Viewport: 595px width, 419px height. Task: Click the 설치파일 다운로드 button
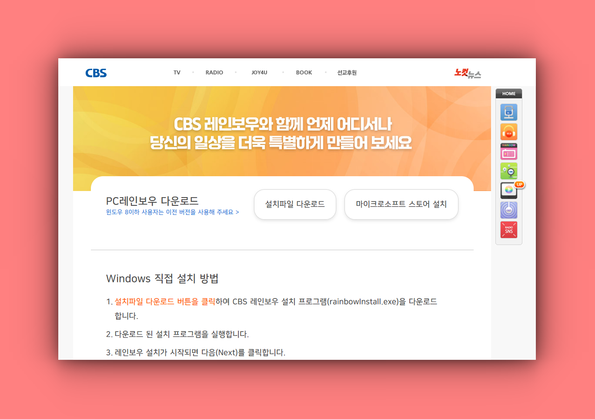coord(295,204)
